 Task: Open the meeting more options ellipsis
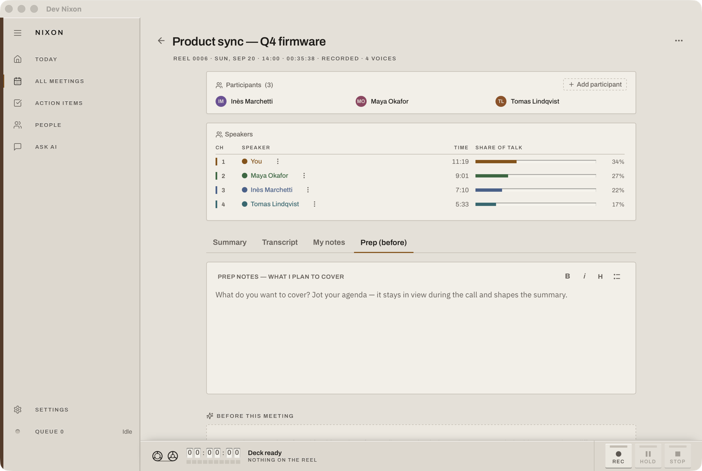click(679, 41)
